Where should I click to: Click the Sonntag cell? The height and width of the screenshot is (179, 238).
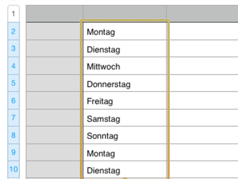(125, 136)
